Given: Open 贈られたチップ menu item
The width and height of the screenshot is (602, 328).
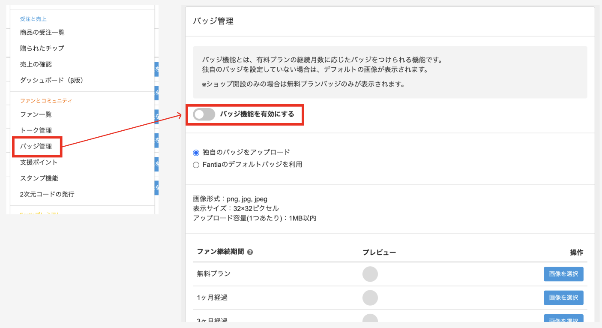Looking at the screenshot, I should coord(42,48).
